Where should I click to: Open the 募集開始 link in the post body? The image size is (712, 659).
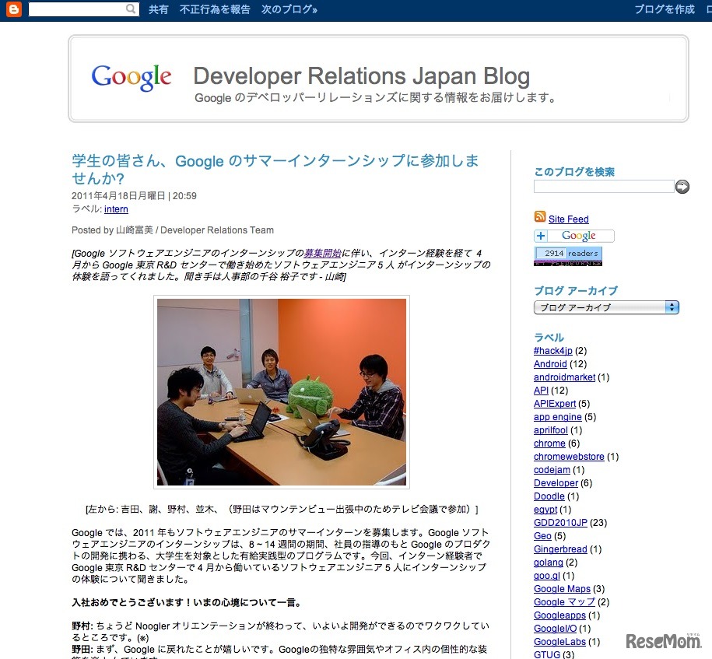tap(325, 249)
